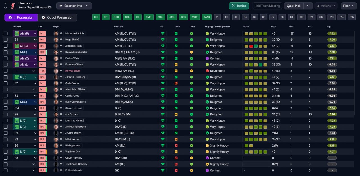360x176 pixels.
Task: Expand the Quick Pick arrow menu
Action: pos(308,6)
